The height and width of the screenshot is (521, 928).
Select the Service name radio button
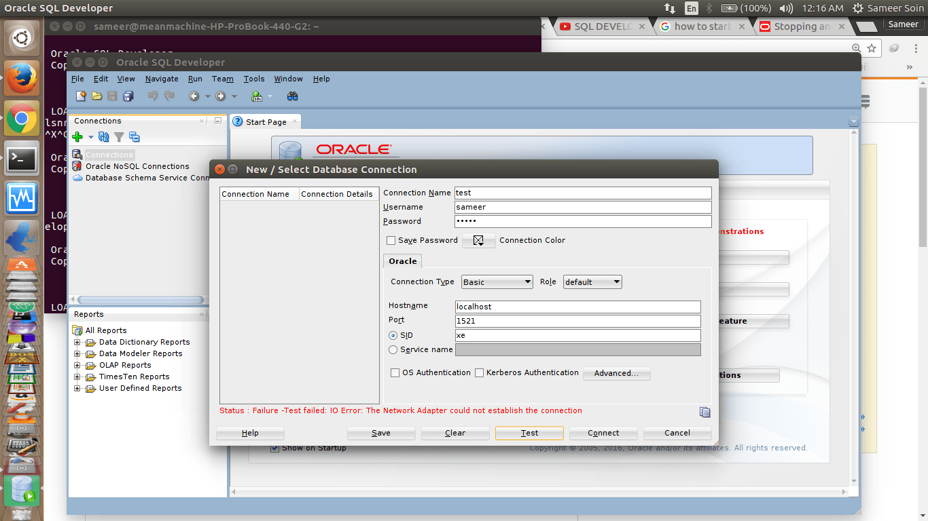[393, 349]
